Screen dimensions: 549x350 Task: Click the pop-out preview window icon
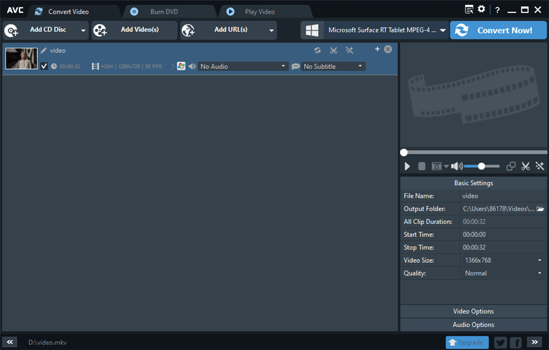(x=511, y=166)
